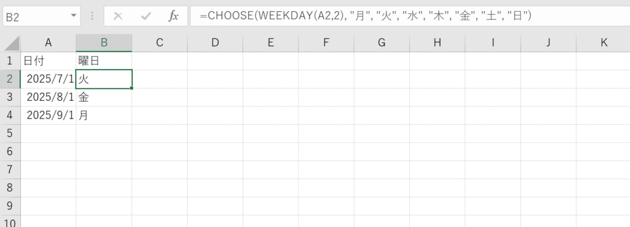The width and height of the screenshot is (630, 227).
Task: Click the Cancel X icon in formula bar
Action: (x=118, y=16)
